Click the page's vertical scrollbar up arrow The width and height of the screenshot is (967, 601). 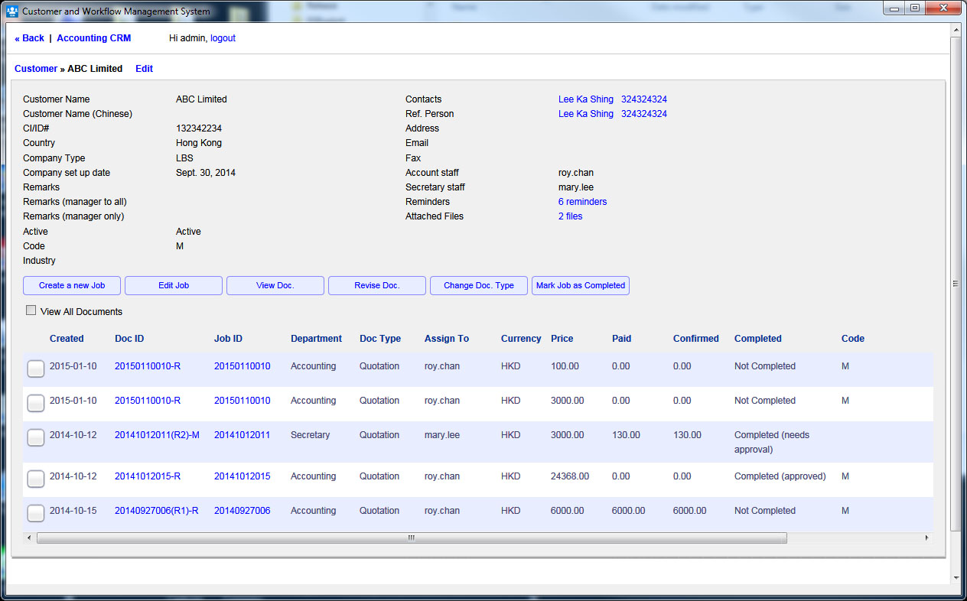click(955, 29)
